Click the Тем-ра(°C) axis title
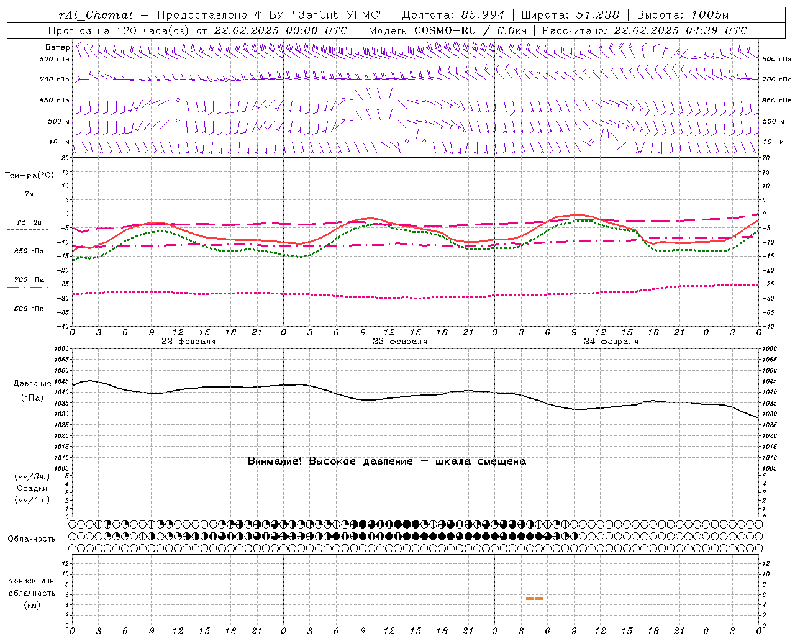 29,176
